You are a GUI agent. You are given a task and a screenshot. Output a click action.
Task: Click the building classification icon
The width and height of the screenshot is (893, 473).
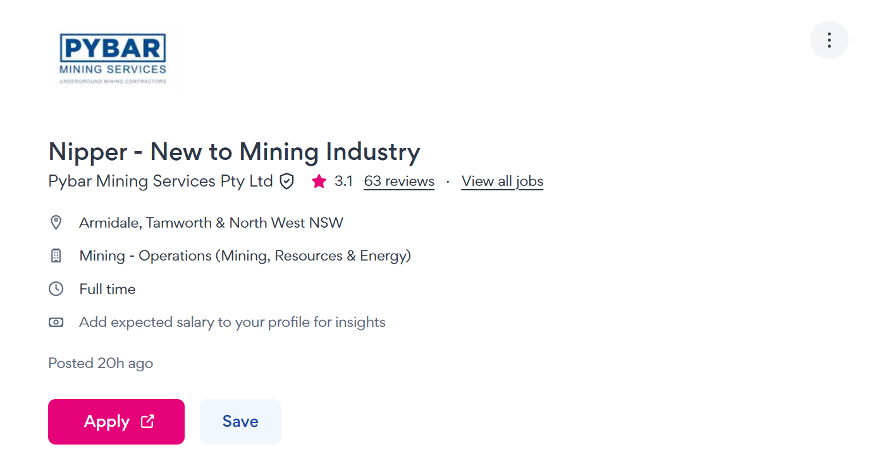[x=56, y=256]
